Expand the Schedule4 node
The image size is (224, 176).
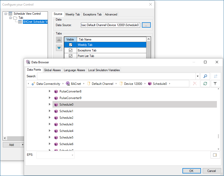pos(50,130)
